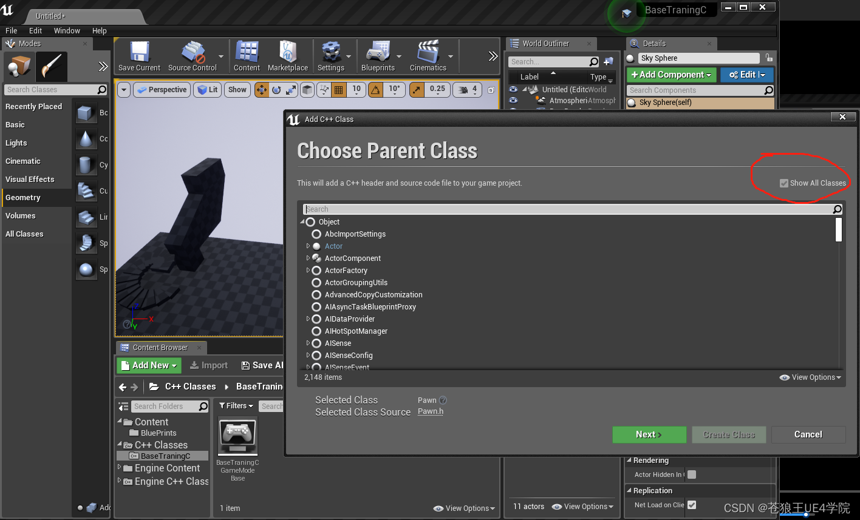Open the Add Component dropdown
Image resolution: width=860 pixels, height=520 pixels.
(671, 74)
